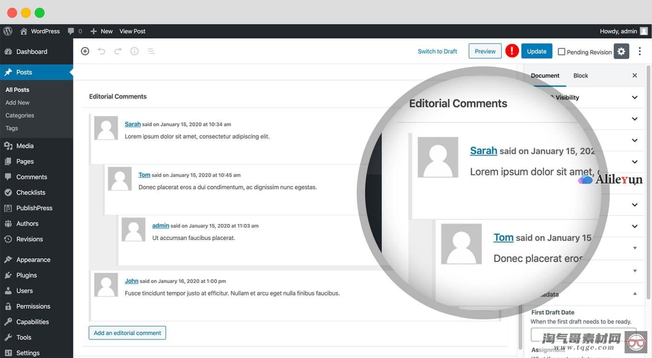Image resolution: width=652 pixels, height=358 pixels.
Task: Click the Plugins plug icon
Action: click(x=8, y=275)
